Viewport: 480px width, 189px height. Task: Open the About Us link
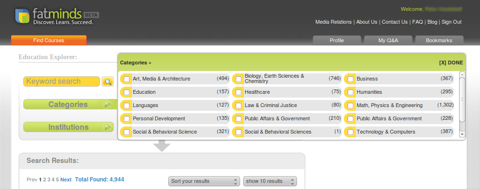(x=367, y=22)
